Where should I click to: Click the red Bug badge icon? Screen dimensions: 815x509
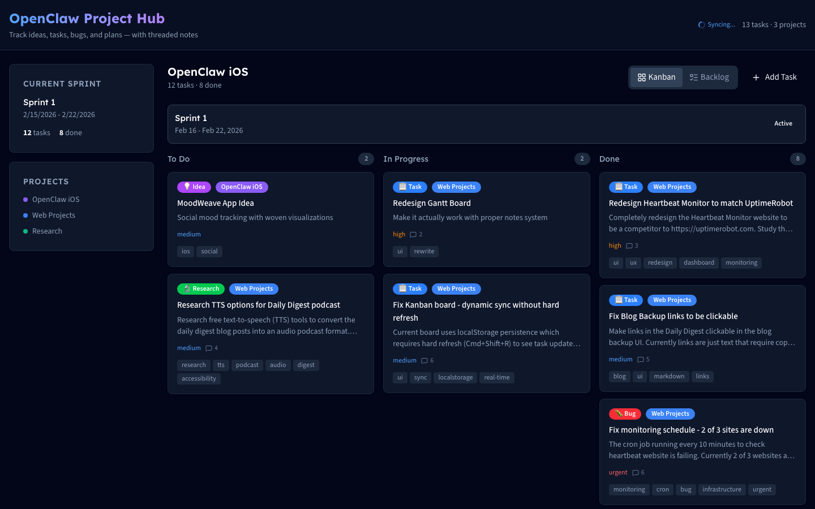(620, 414)
